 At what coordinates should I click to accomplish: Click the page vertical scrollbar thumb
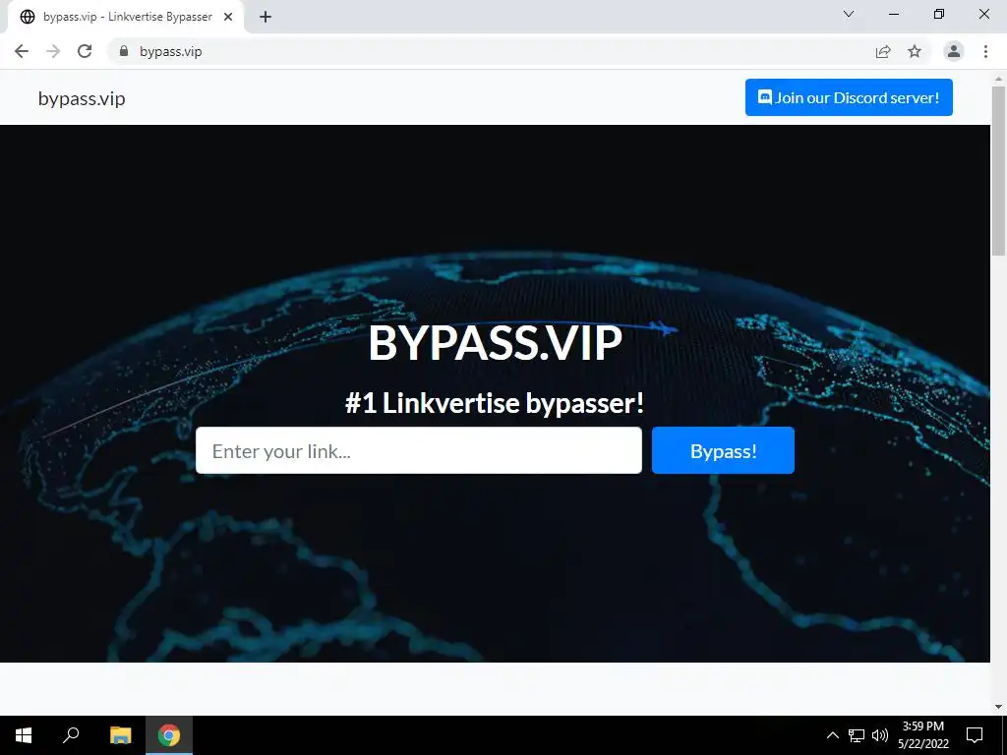coord(999,171)
